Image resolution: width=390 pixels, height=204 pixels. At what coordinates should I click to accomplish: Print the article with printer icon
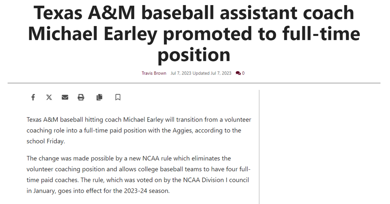81,97
